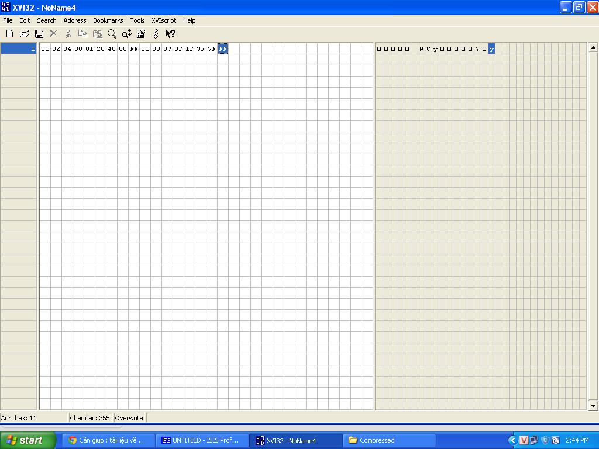Click the info 'i' toolbar icon
This screenshot has width=599, height=449.
coord(156,34)
